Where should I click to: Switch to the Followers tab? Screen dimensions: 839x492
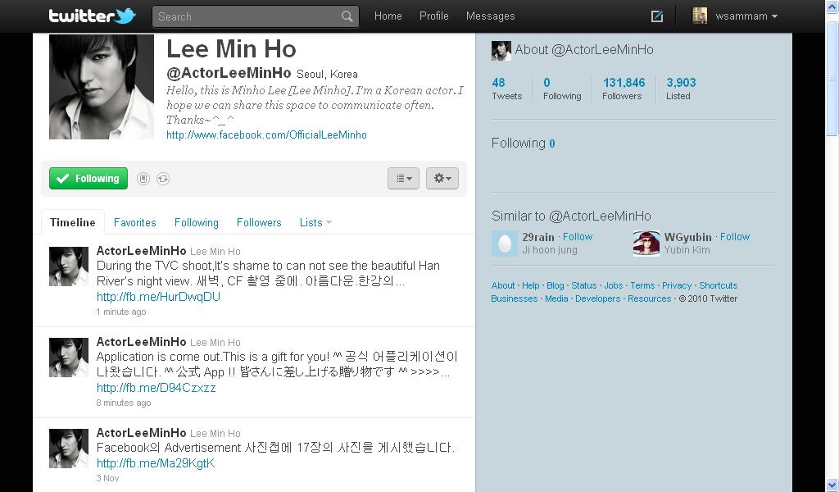[259, 222]
